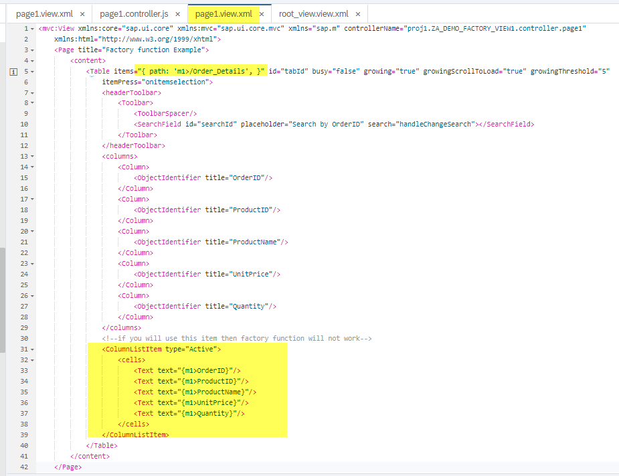
Task: Click ObjectIdentifier title="ProductID" line
Action: click(207, 210)
